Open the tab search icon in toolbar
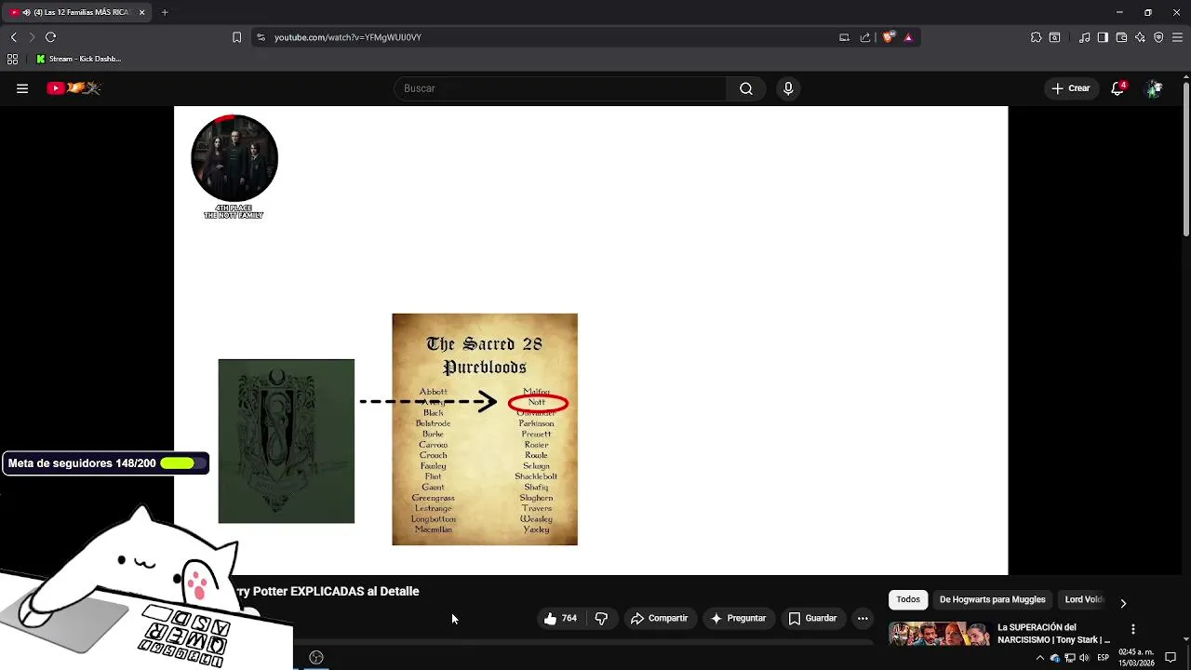This screenshot has height=670, width=1191. 1054,37
